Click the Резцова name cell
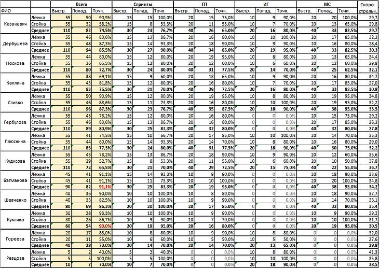The image size is (379, 268). click(15, 258)
